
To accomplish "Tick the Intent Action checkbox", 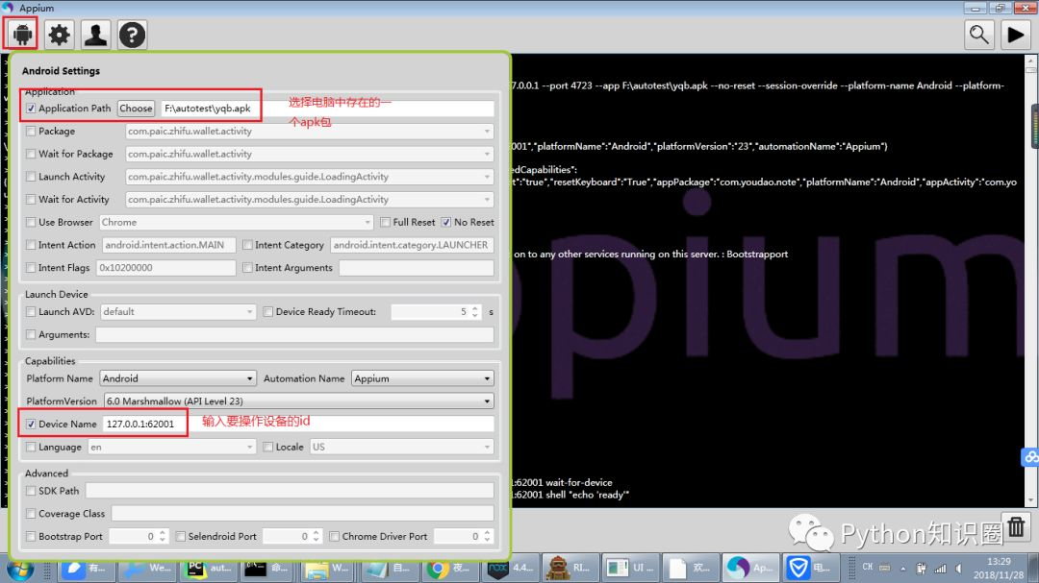I will 31,245.
